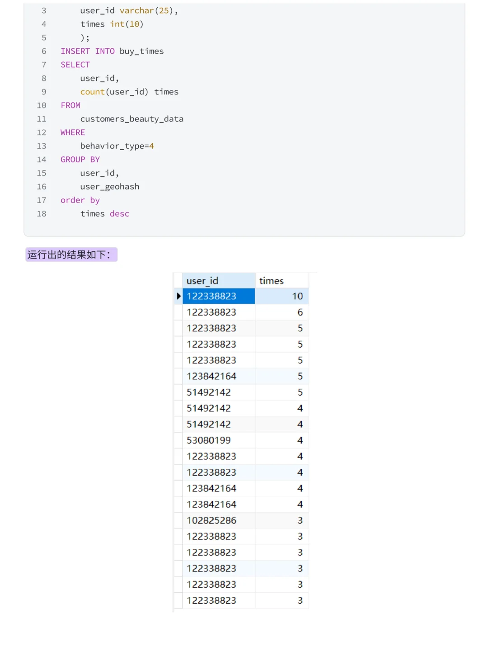Select the first 123842164 user_id cell
The image size is (488, 651).
pos(219,376)
